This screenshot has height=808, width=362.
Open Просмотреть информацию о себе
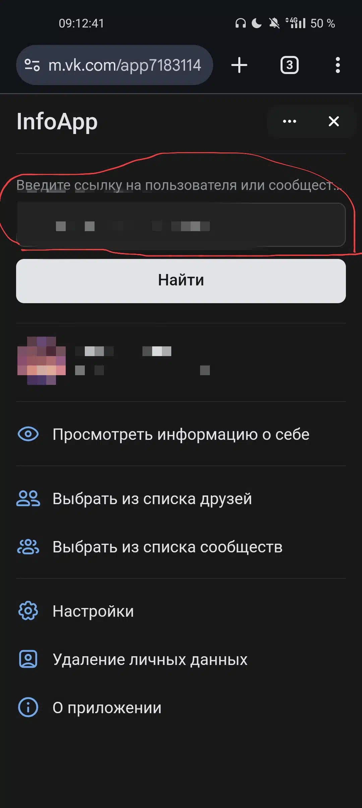pos(181,434)
